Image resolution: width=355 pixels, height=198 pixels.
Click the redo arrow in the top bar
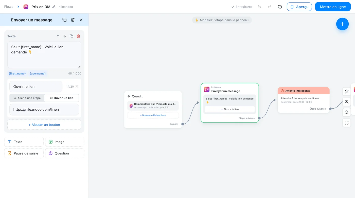coord(270,7)
